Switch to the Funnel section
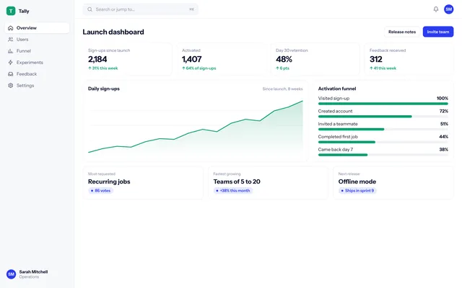Screen dimensions: 462x288 pos(37,51)
